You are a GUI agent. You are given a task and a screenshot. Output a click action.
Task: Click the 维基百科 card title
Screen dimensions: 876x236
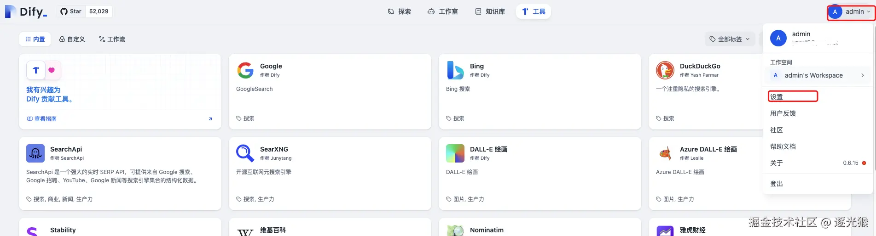coord(273,230)
